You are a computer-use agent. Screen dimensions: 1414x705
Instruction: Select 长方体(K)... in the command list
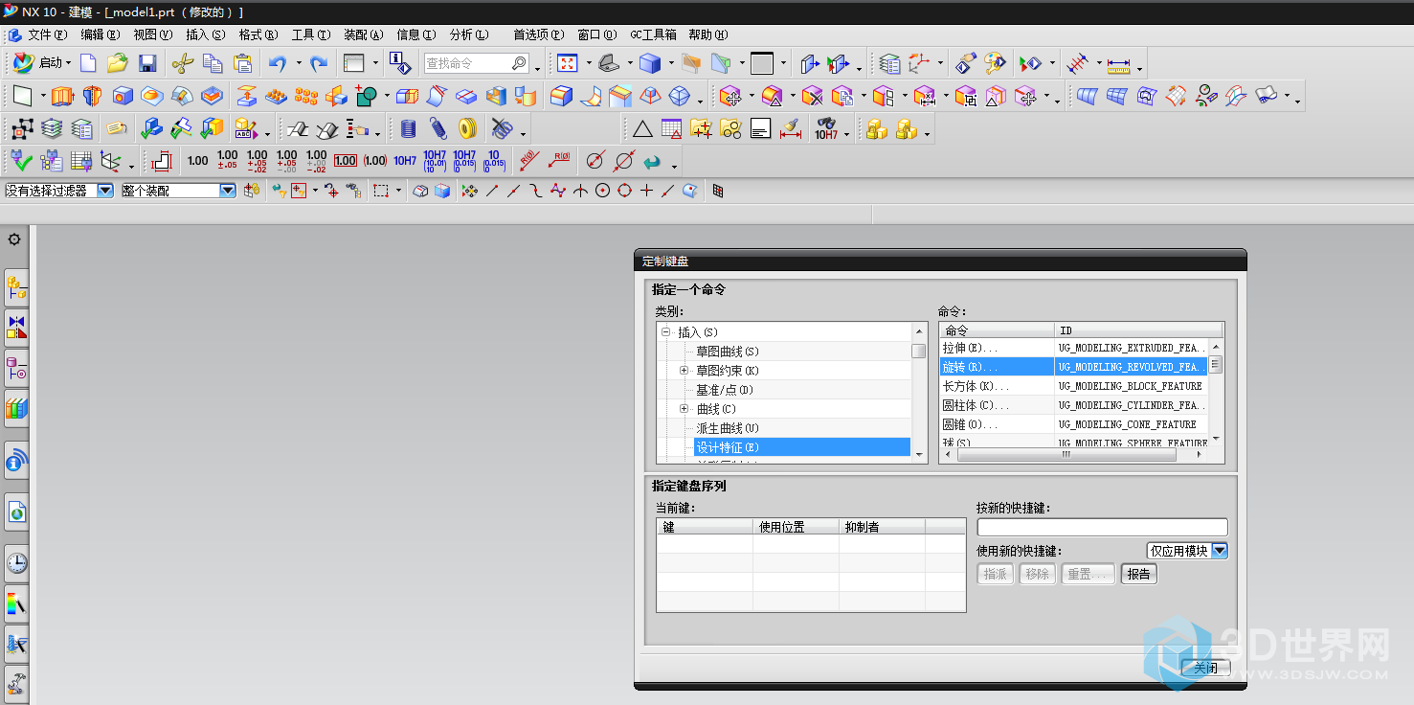click(1072, 386)
